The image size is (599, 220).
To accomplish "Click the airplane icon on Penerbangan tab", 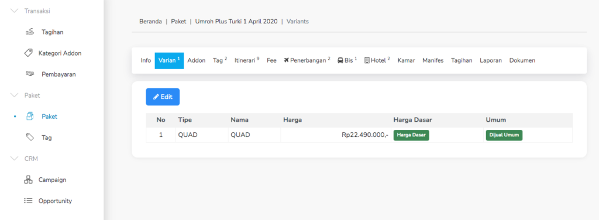I will click(287, 60).
